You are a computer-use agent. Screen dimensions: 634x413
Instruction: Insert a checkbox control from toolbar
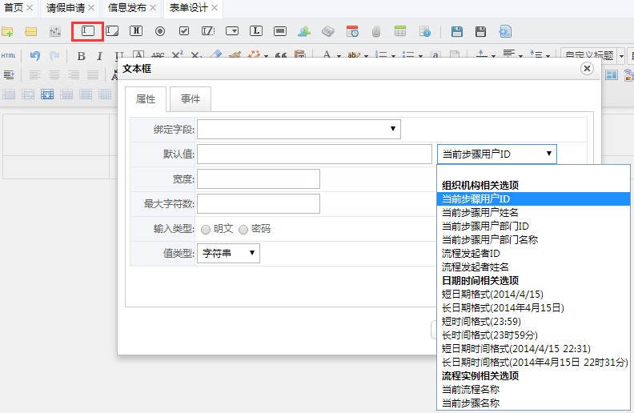(x=184, y=30)
